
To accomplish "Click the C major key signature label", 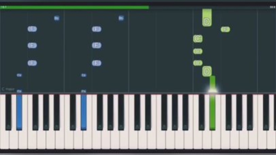I will (8, 89).
